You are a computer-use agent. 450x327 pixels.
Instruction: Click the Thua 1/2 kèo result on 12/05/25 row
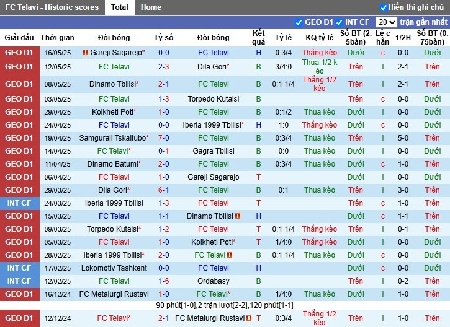click(320, 67)
